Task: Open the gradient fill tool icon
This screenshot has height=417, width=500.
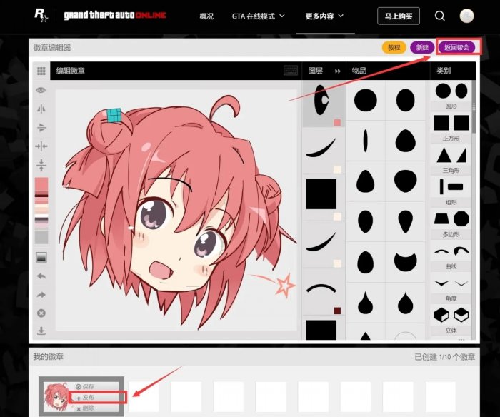Action: [41, 257]
